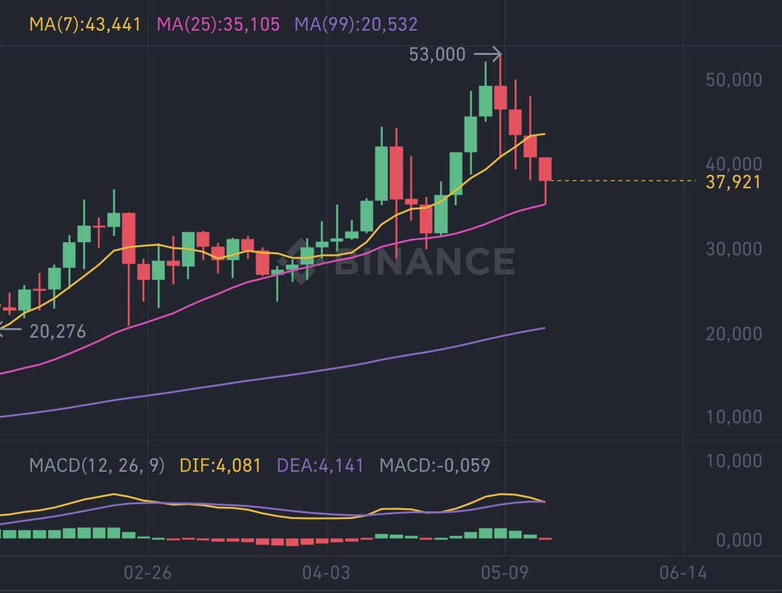Select the MA(25):35,105 indicator label
The height and width of the screenshot is (593, 782).
tap(218, 25)
